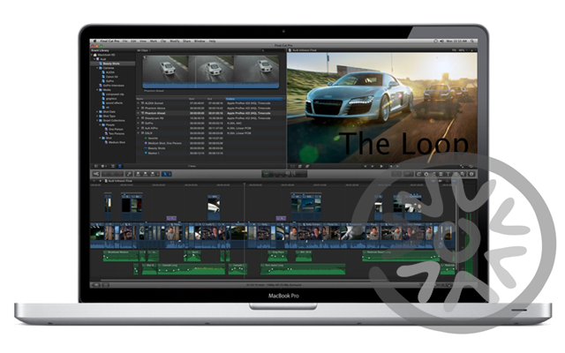Open the Titles browser T icon
The image size is (565, 353).
coord(448,174)
